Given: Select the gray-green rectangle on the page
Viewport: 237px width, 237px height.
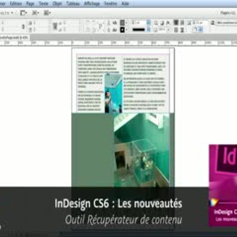Looking at the screenshot, I should pyautogui.click(x=92, y=150).
